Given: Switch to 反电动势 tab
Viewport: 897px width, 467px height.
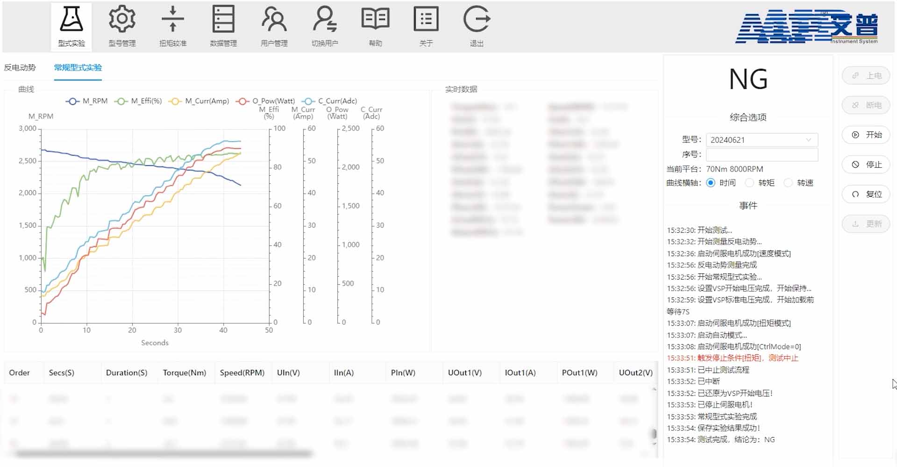Looking at the screenshot, I should [20, 67].
